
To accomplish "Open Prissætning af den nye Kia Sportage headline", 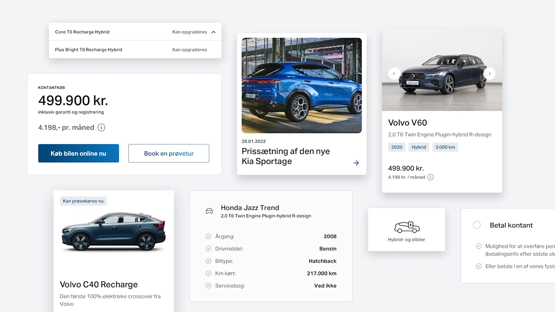I will click(x=286, y=156).
